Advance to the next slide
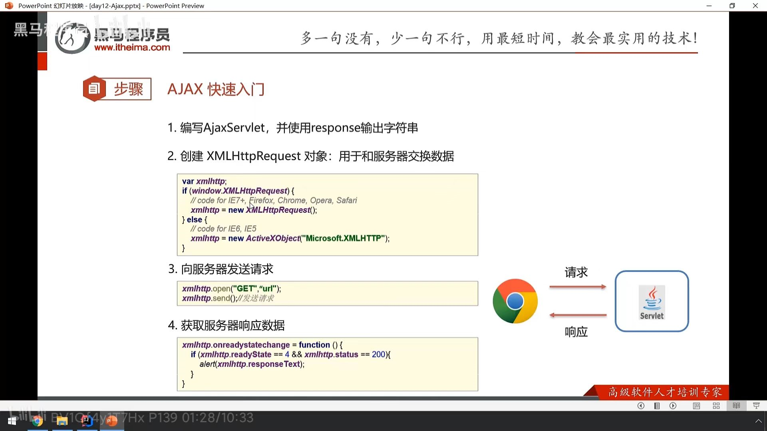This screenshot has width=767, height=431. tap(673, 406)
